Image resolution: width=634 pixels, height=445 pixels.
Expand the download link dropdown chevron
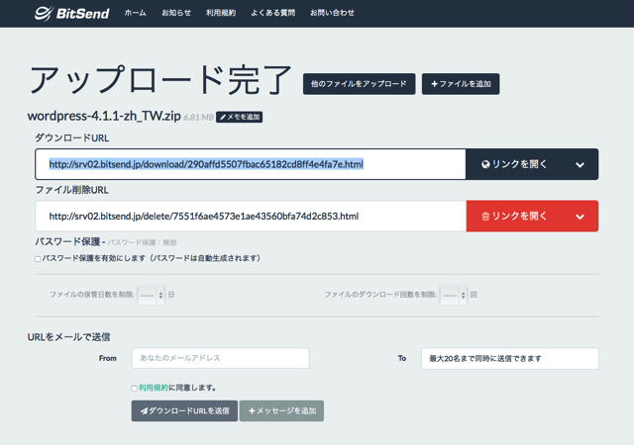tap(581, 165)
